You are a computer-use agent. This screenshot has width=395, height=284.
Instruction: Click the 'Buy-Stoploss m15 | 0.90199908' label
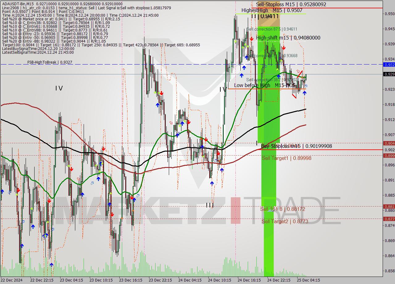click(x=297, y=146)
